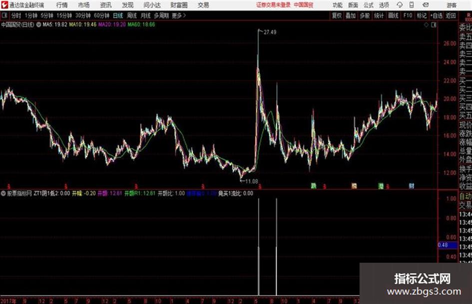Click the MA5: 19.82 indicator value
The width and height of the screenshot is (472, 304).
click(55, 24)
